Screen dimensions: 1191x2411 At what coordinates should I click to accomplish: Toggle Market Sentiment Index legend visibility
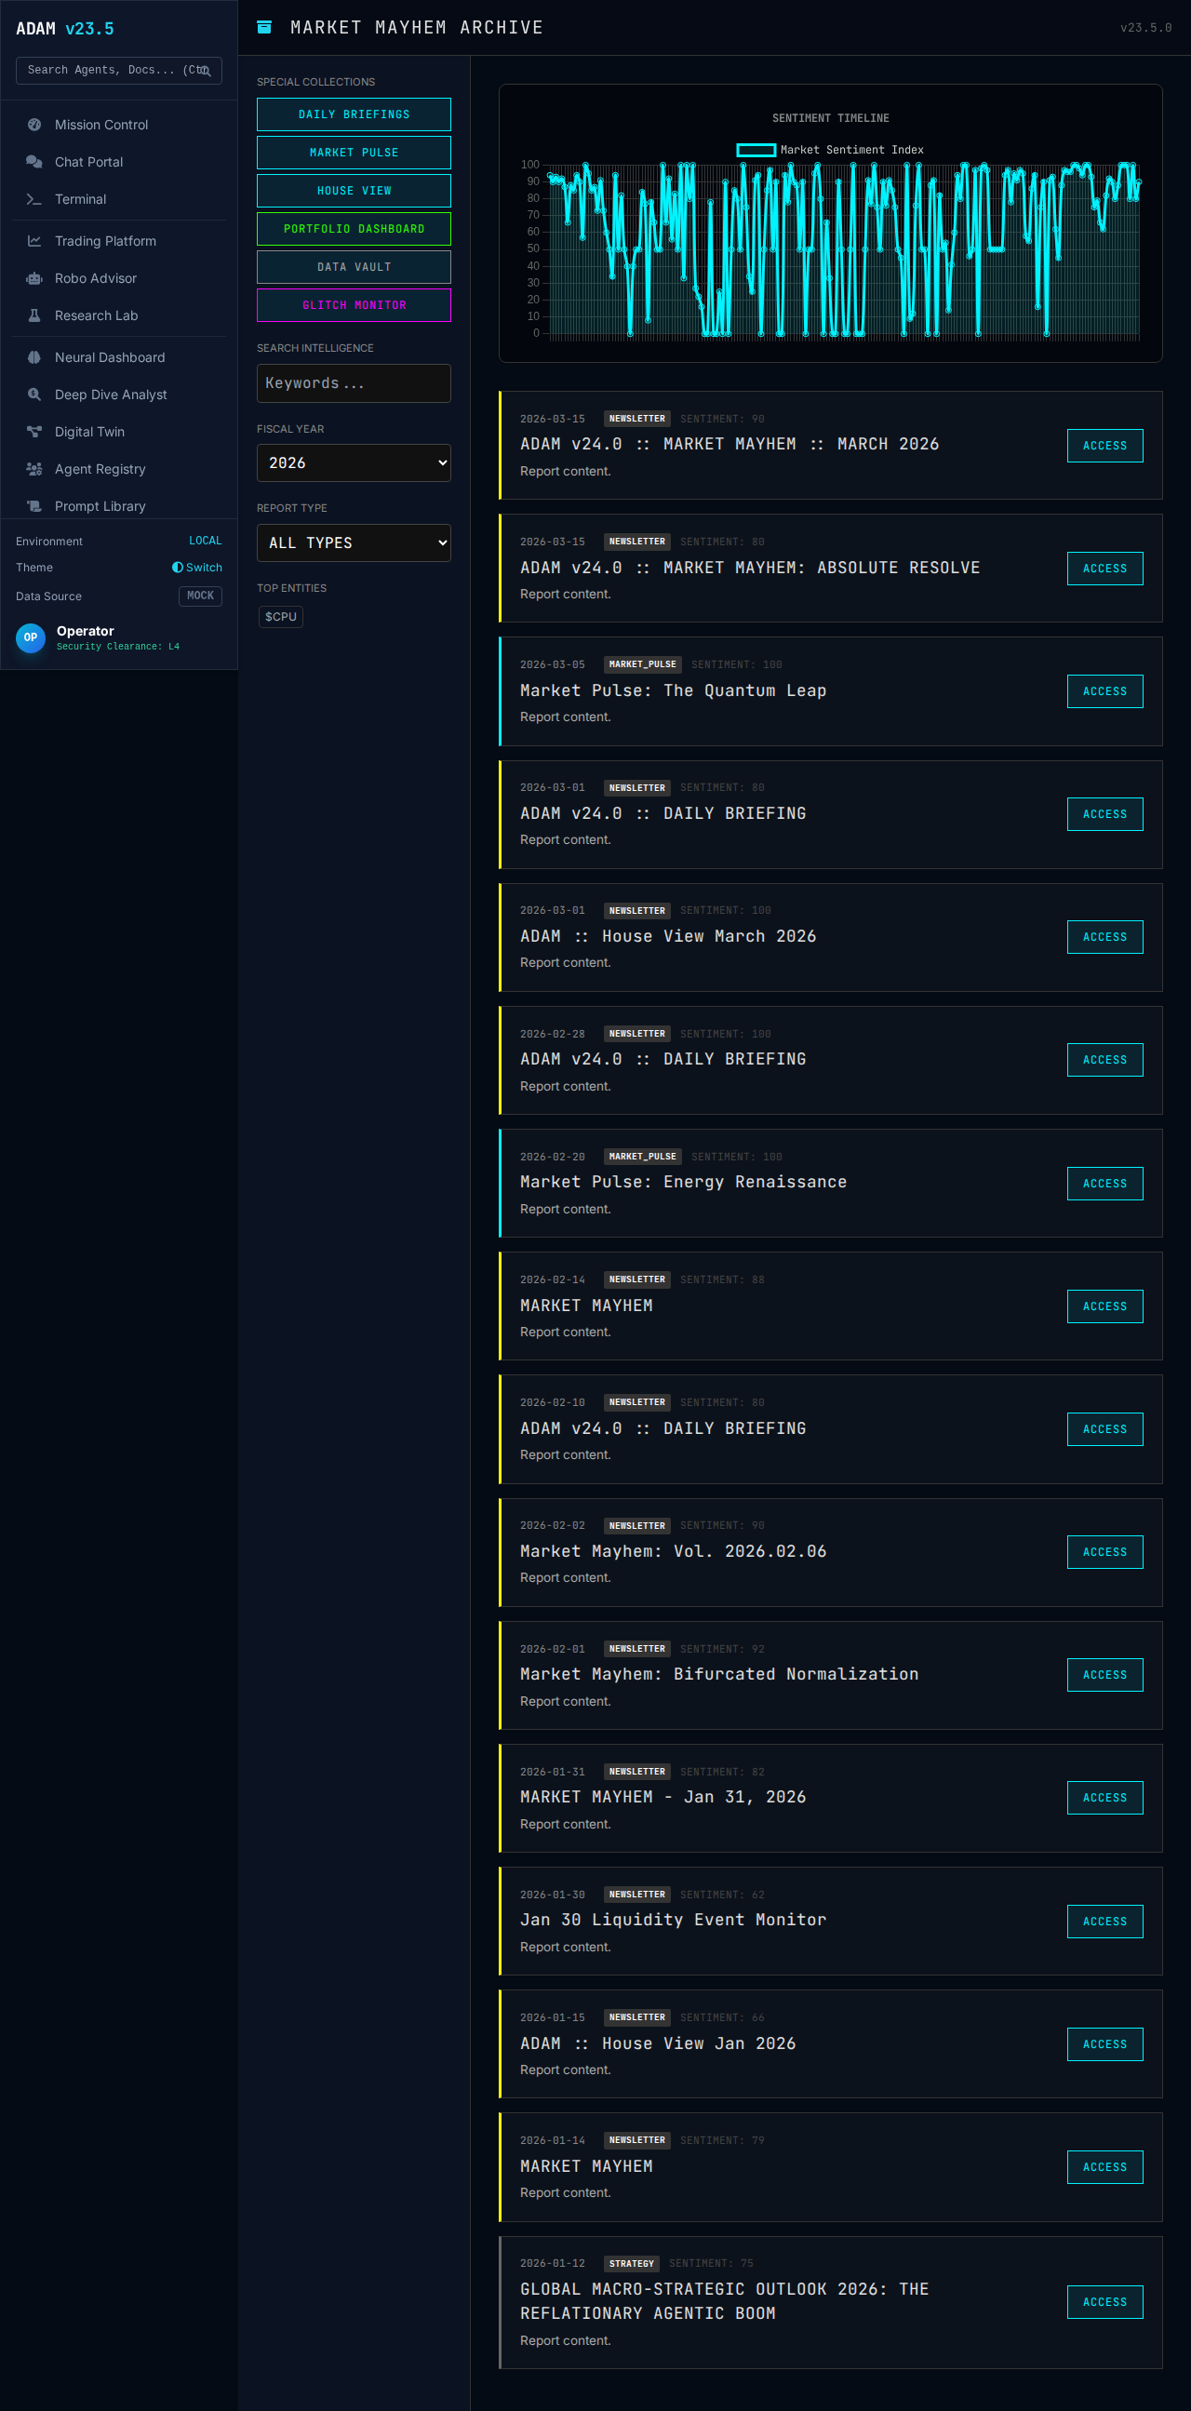pos(830,150)
